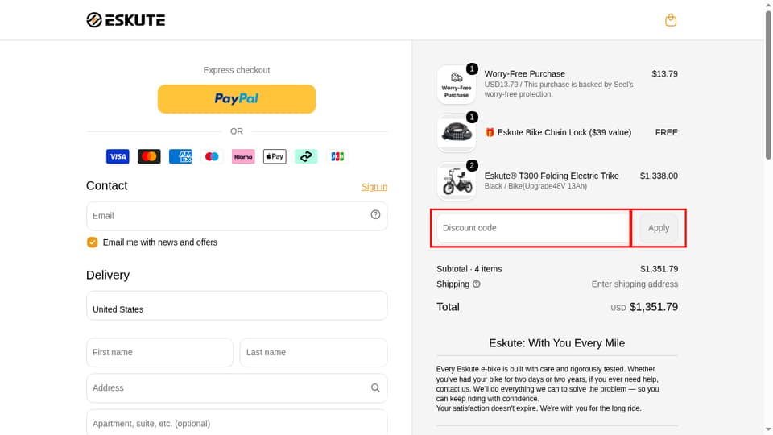Click the total '$1,351.79' amount
The height and width of the screenshot is (435, 773).
[x=654, y=307]
